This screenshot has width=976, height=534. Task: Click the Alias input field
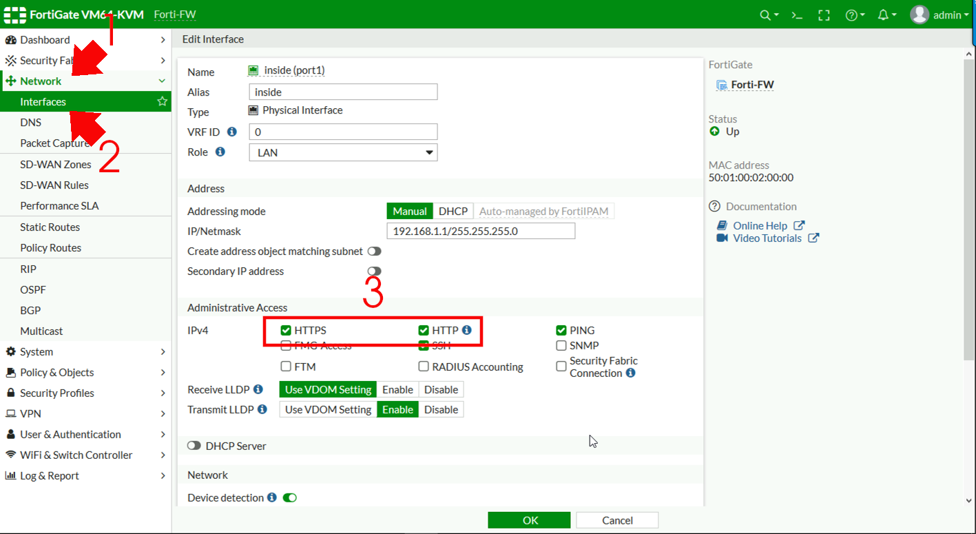click(343, 92)
